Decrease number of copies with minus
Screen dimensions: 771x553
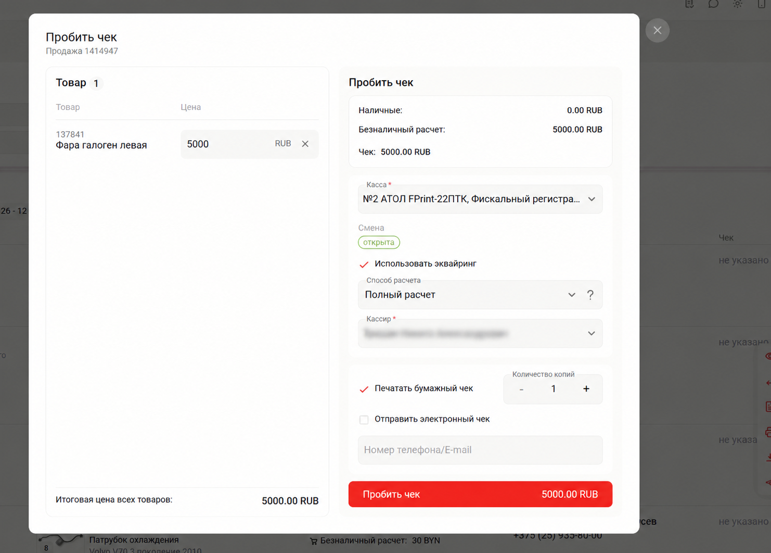tap(521, 389)
